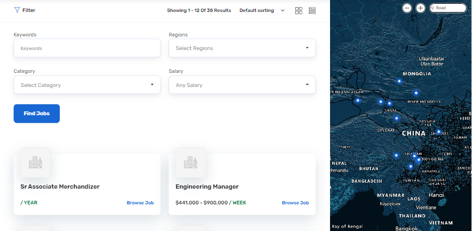The height and width of the screenshot is (231, 472).
Task: Expand the Any Salary dropdown
Action: click(x=242, y=85)
